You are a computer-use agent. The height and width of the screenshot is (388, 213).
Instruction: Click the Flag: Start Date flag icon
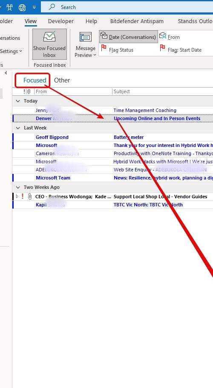click(x=162, y=48)
